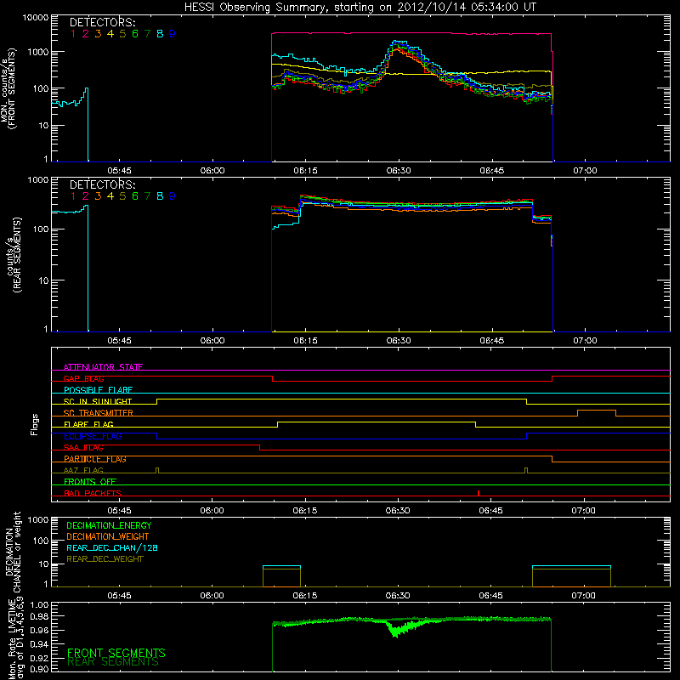The image size is (680, 680).
Task: Click the DETECTORS: label in the rear segments plot
Action: click(x=102, y=184)
